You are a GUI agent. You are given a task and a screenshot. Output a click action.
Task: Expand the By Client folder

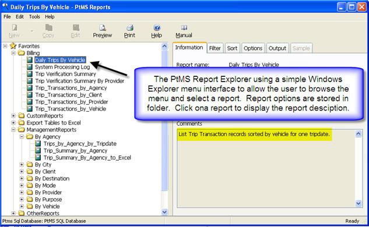click(22, 172)
